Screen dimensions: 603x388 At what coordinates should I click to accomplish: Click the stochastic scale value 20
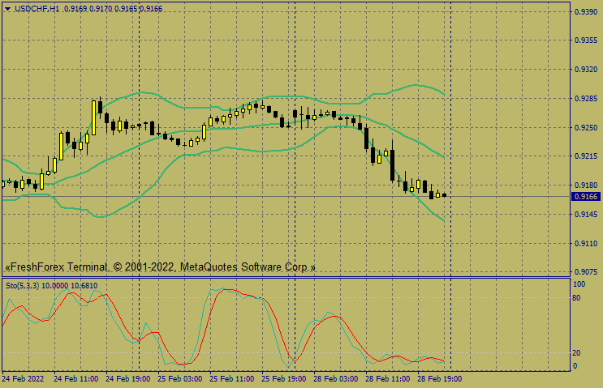click(576, 352)
